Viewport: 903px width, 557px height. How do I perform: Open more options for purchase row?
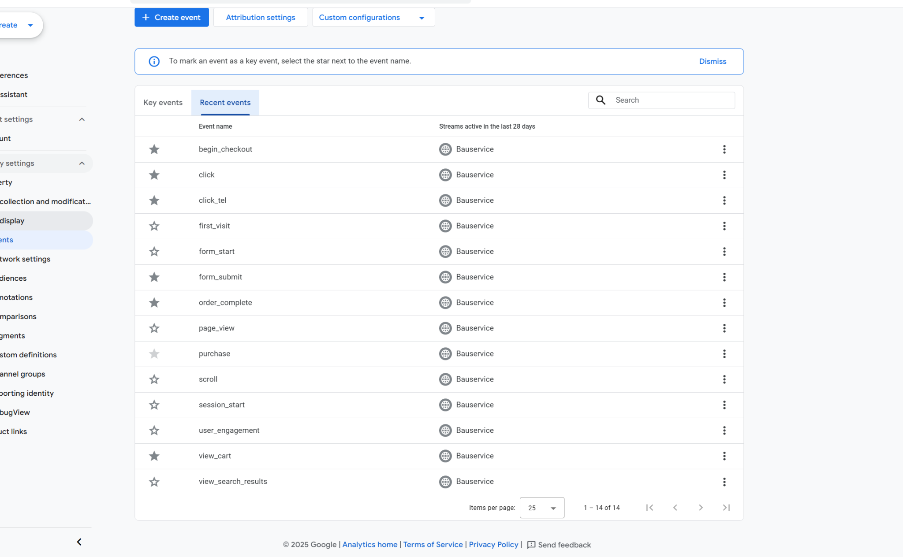pos(724,354)
